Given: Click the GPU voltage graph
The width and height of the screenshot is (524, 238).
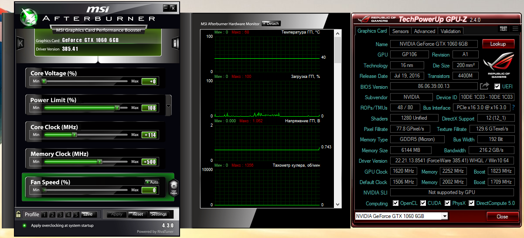Looking at the screenshot, I should coord(267,143).
